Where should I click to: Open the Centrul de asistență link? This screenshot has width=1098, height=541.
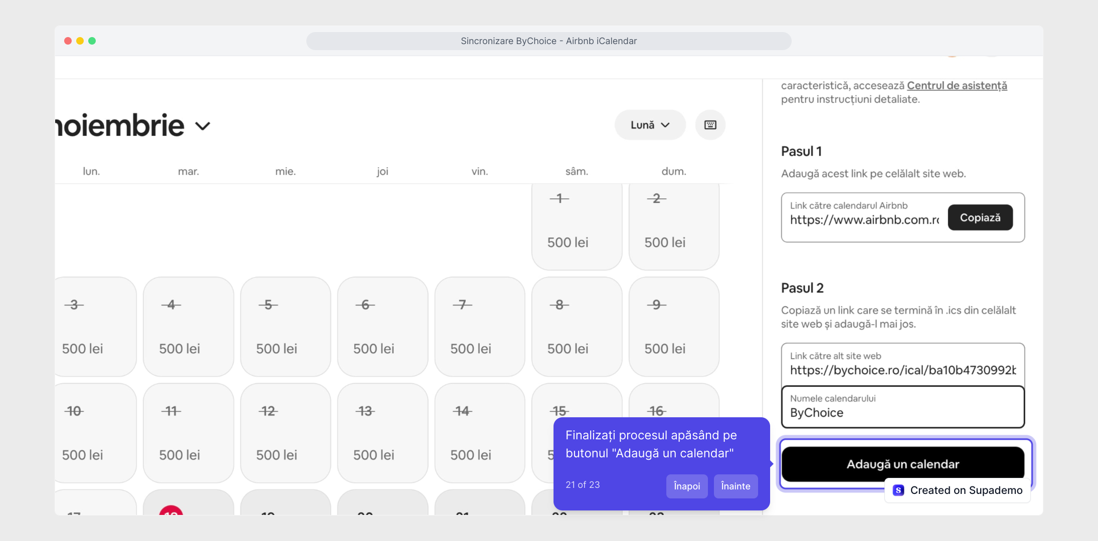pos(957,86)
